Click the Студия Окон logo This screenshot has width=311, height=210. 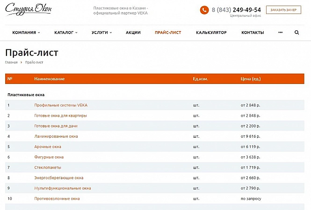tap(29, 10)
